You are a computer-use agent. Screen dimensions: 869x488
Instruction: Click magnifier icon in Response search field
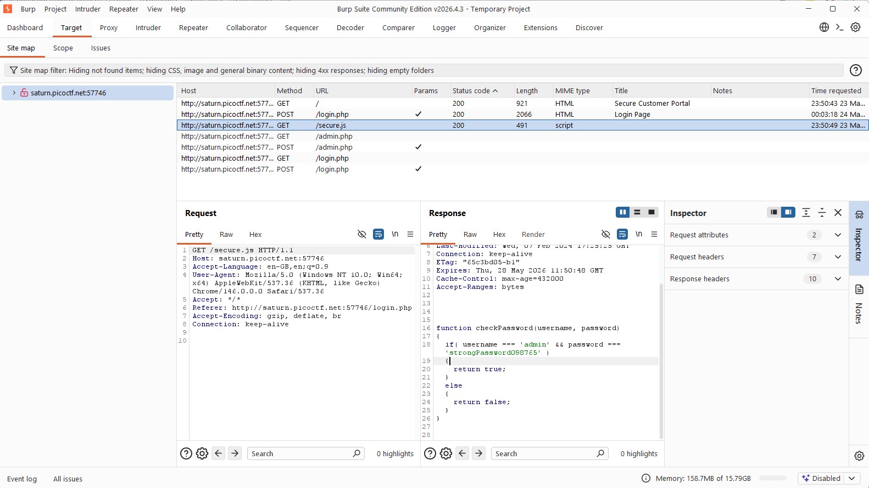click(x=600, y=453)
